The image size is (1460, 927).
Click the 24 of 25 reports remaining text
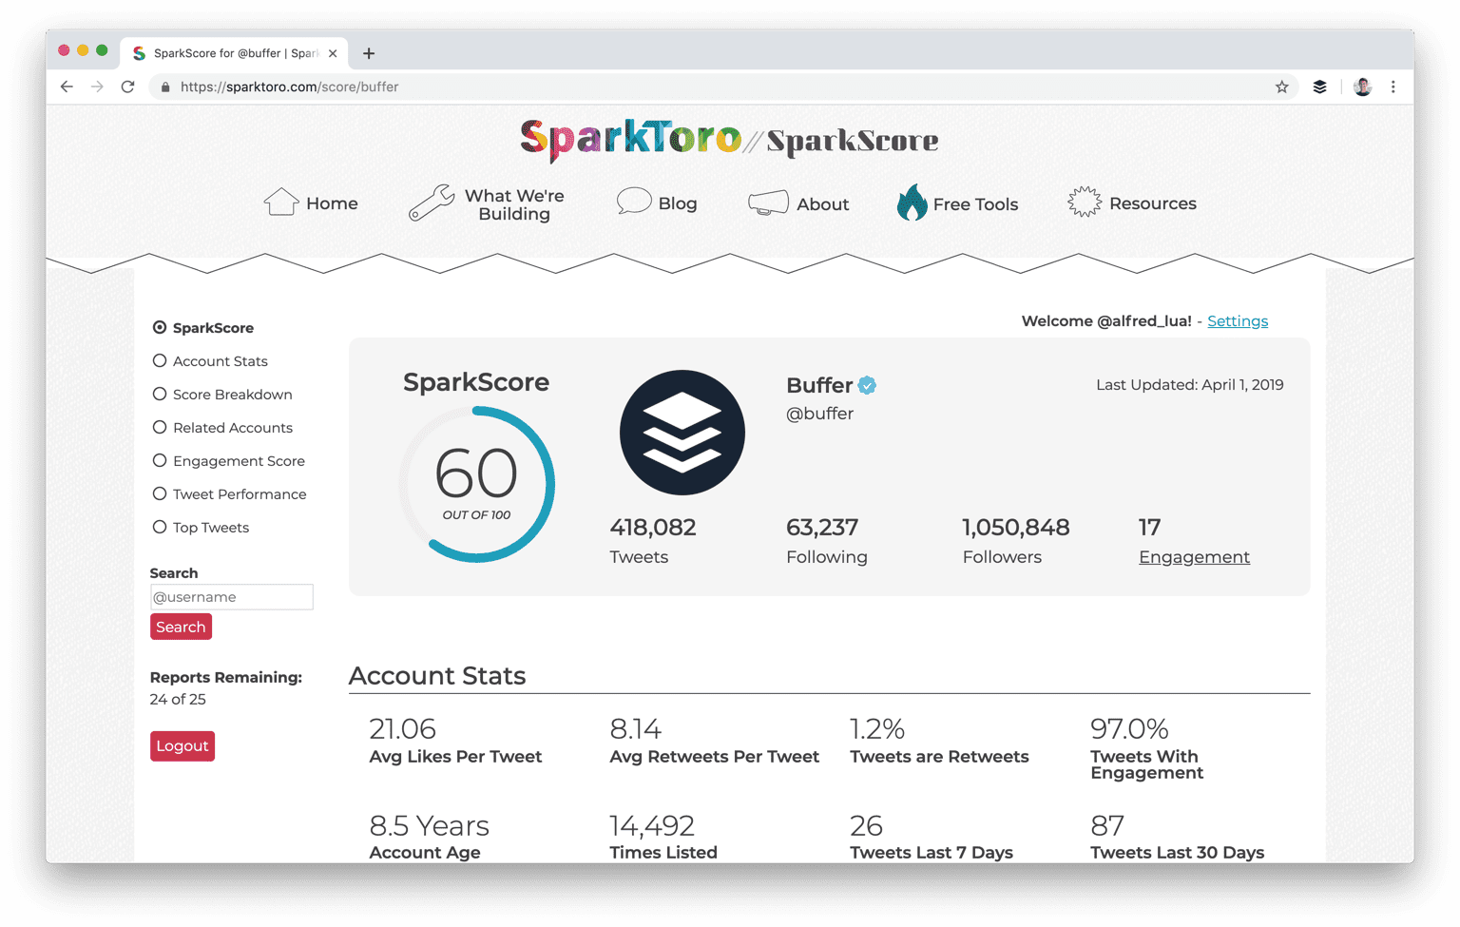pos(178,699)
